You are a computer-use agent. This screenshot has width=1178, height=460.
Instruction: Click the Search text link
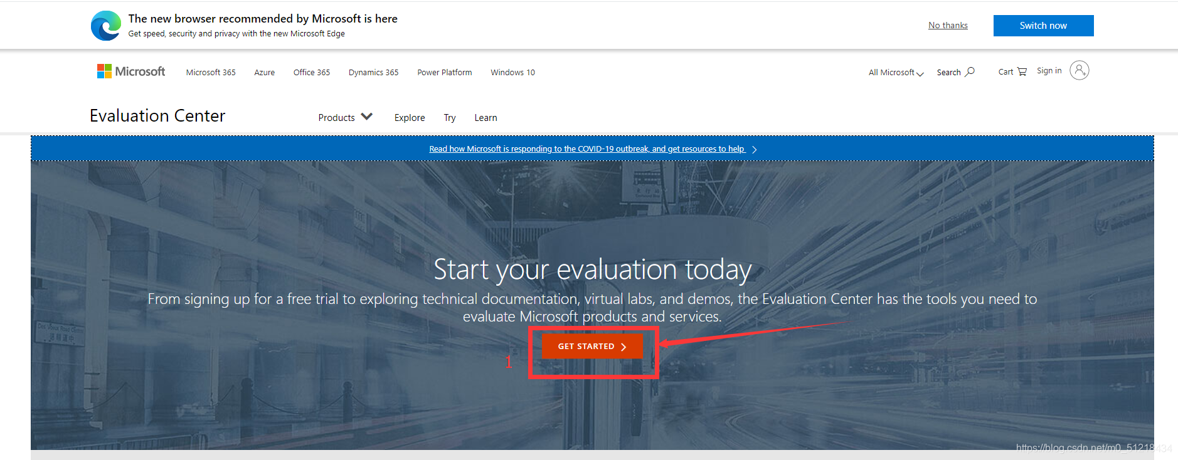[x=948, y=73]
